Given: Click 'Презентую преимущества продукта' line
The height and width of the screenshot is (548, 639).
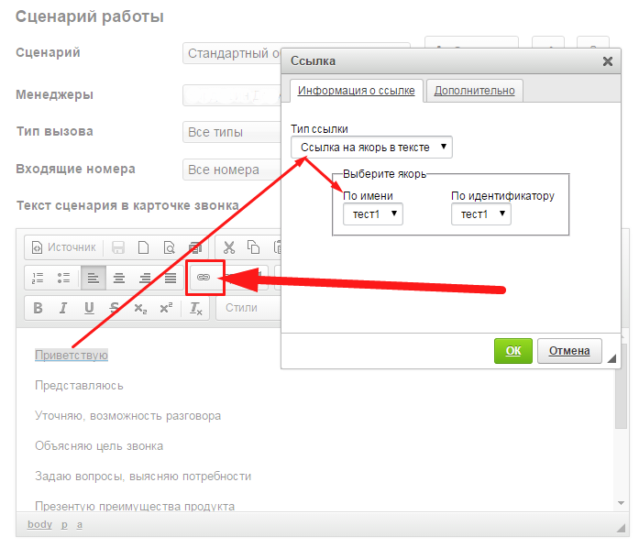Looking at the screenshot, I should coord(135,506).
